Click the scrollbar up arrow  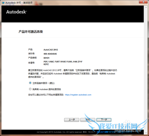tap(146, 7)
